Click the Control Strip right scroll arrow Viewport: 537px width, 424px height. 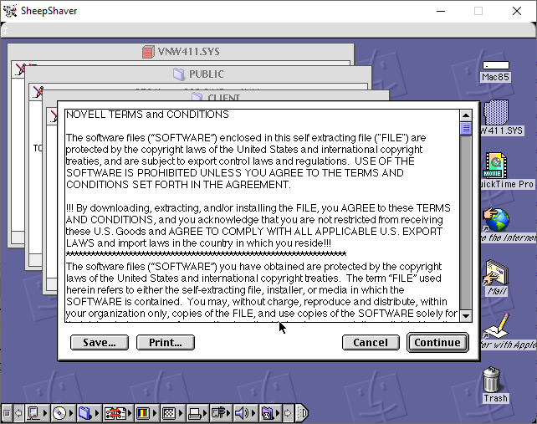point(288,413)
